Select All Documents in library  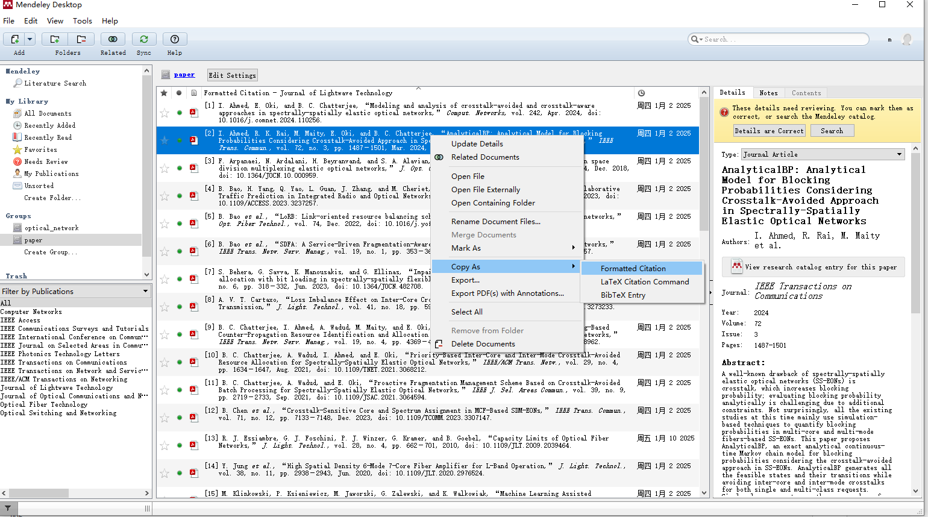point(48,113)
